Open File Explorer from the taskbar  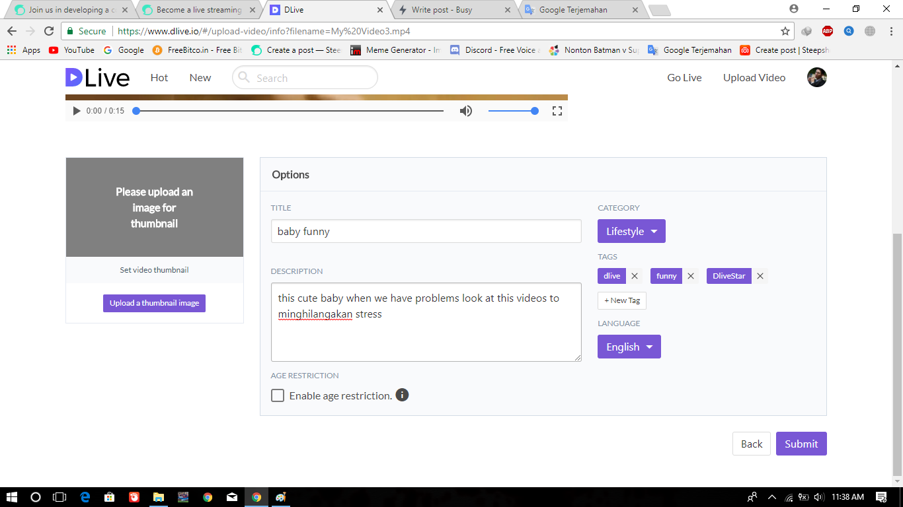(159, 497)
